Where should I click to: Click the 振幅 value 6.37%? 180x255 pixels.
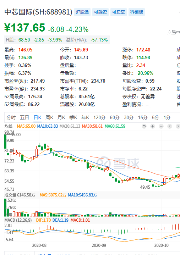point(25,73)
